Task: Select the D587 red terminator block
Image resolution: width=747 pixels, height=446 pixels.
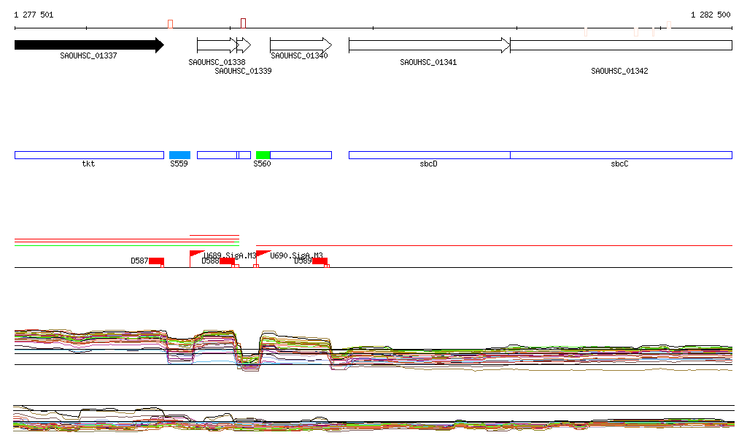Action: coord(156,261)
